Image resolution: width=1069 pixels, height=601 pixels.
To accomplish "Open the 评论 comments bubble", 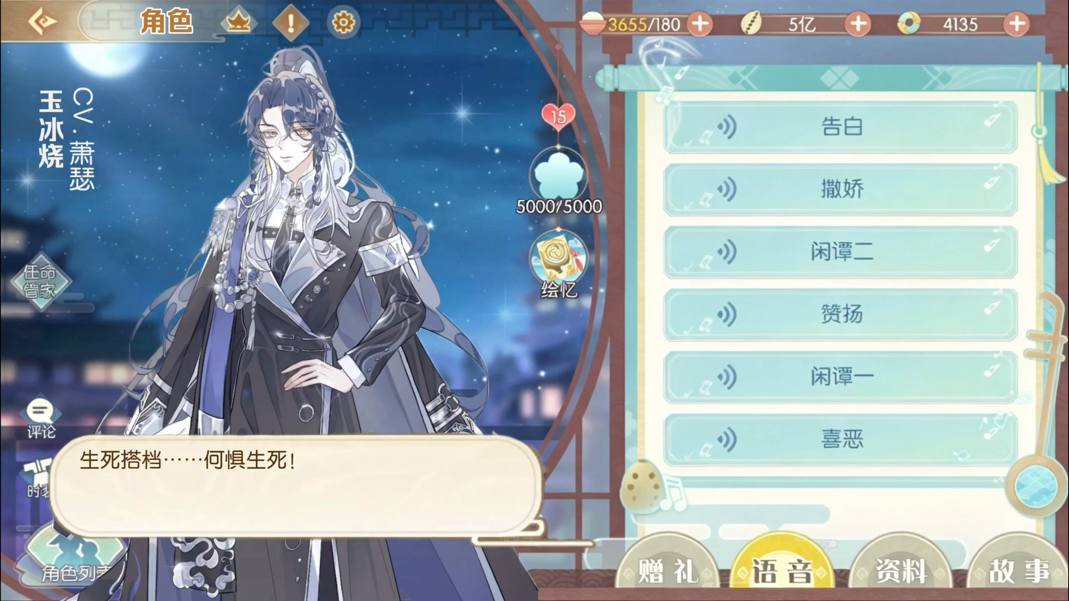I will click(40, 418).
